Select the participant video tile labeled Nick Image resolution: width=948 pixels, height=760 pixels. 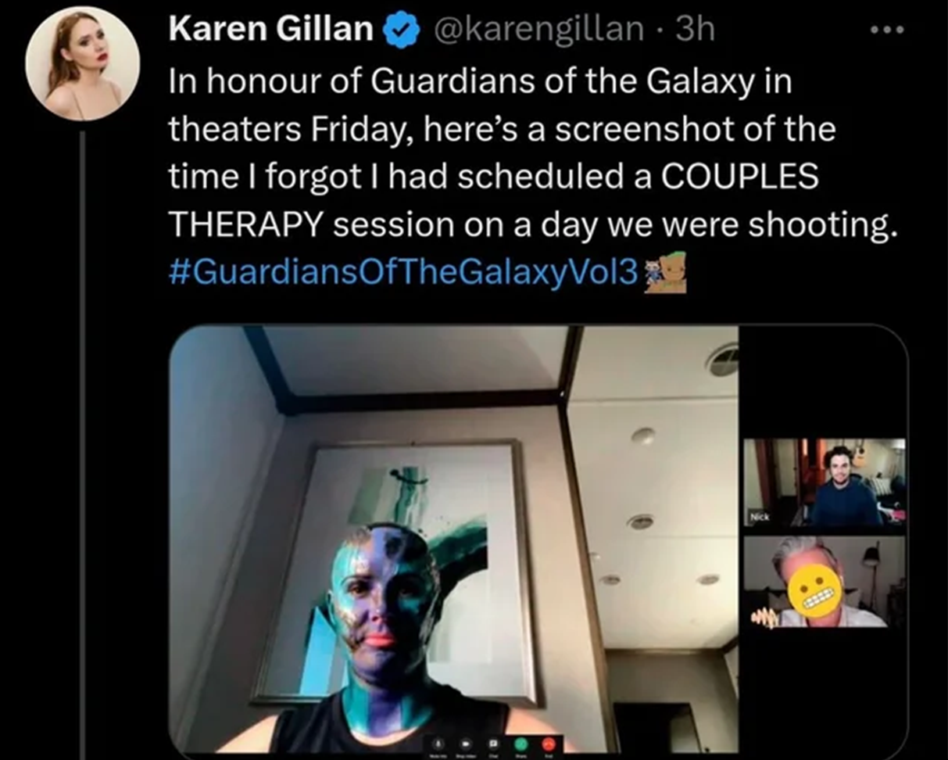pyautogui.click(x=825, y=482)
